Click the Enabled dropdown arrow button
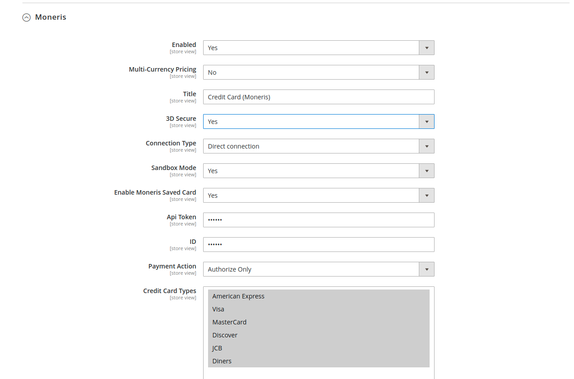The width and height of the screenshot is (574, 379). (426, 48)
